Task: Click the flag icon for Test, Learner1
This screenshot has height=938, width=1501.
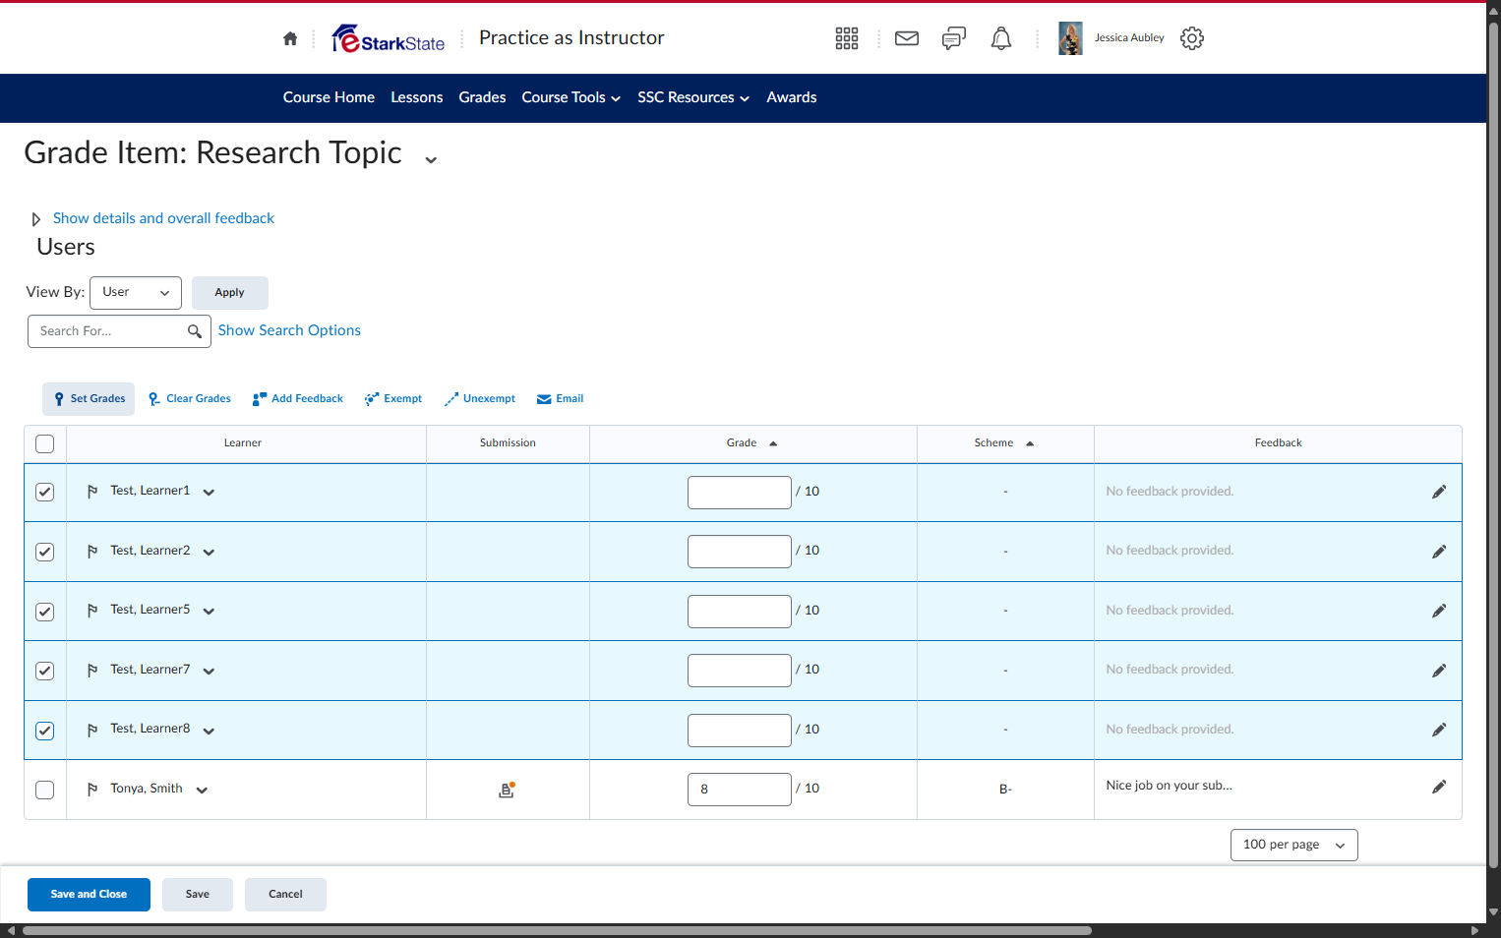Action: coord(92,492)
